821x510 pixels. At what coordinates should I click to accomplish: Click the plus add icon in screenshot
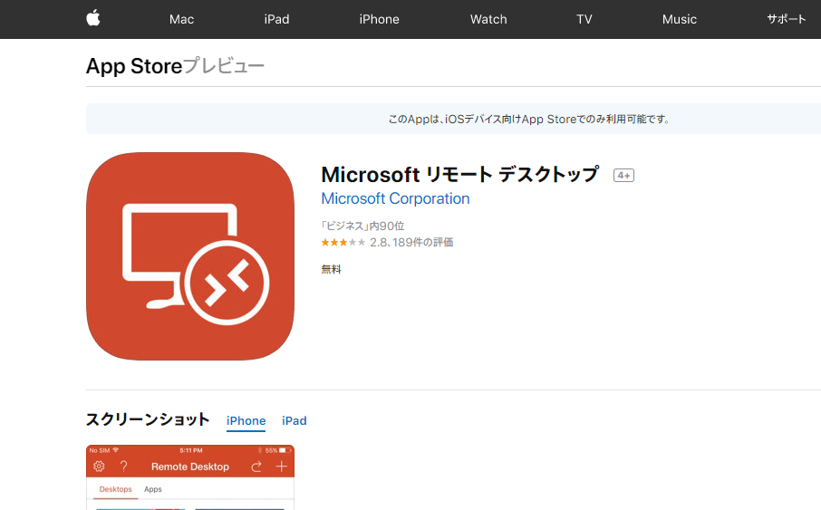pos(282,467)
